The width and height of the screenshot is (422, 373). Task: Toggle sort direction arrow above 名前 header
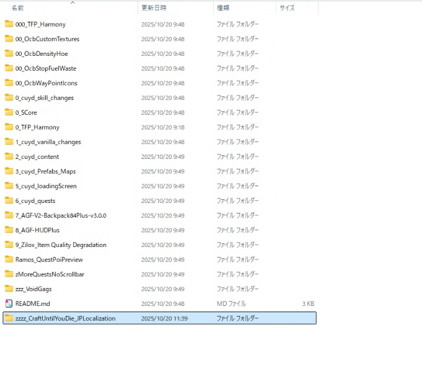click(73, 2)
